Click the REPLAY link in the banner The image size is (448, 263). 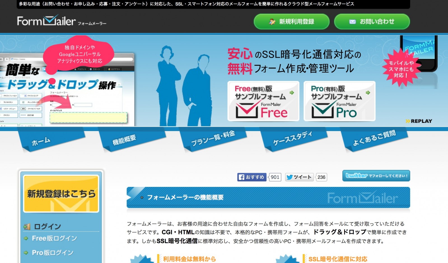click(419, 121)
